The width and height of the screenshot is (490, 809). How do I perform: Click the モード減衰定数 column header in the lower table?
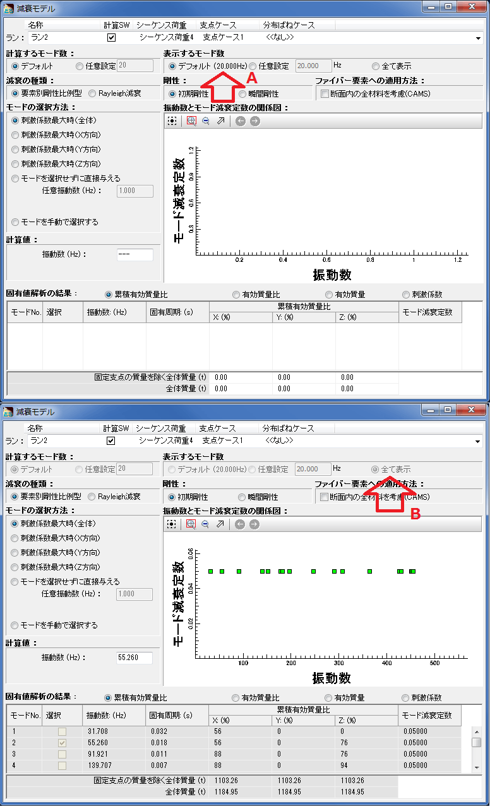pyautogui.click(x=430, y=715)
